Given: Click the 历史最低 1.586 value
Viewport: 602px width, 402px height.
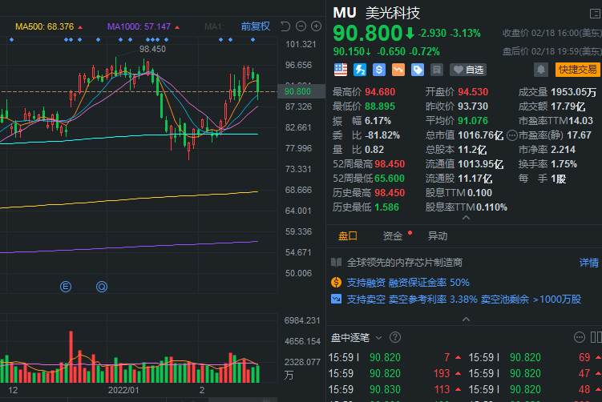Looking at the screenshot, I should click(386, 207).
